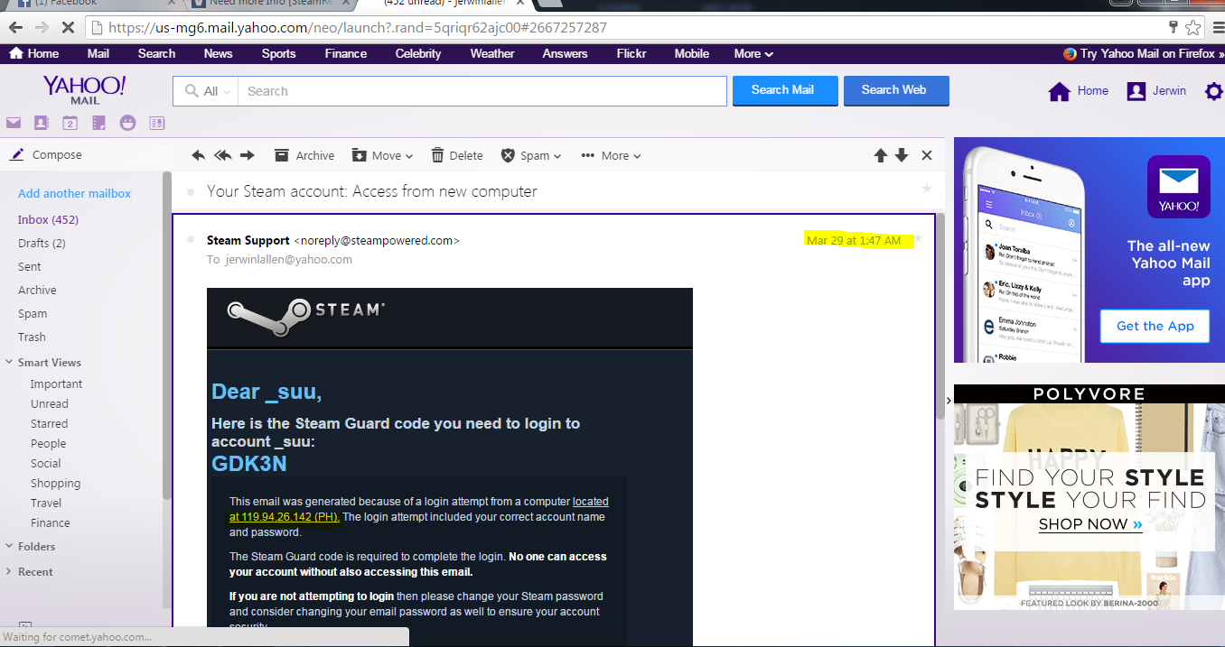Open the Notepad icon in the app strip
Screen dimensions: 1225x647
coord(98,123)
